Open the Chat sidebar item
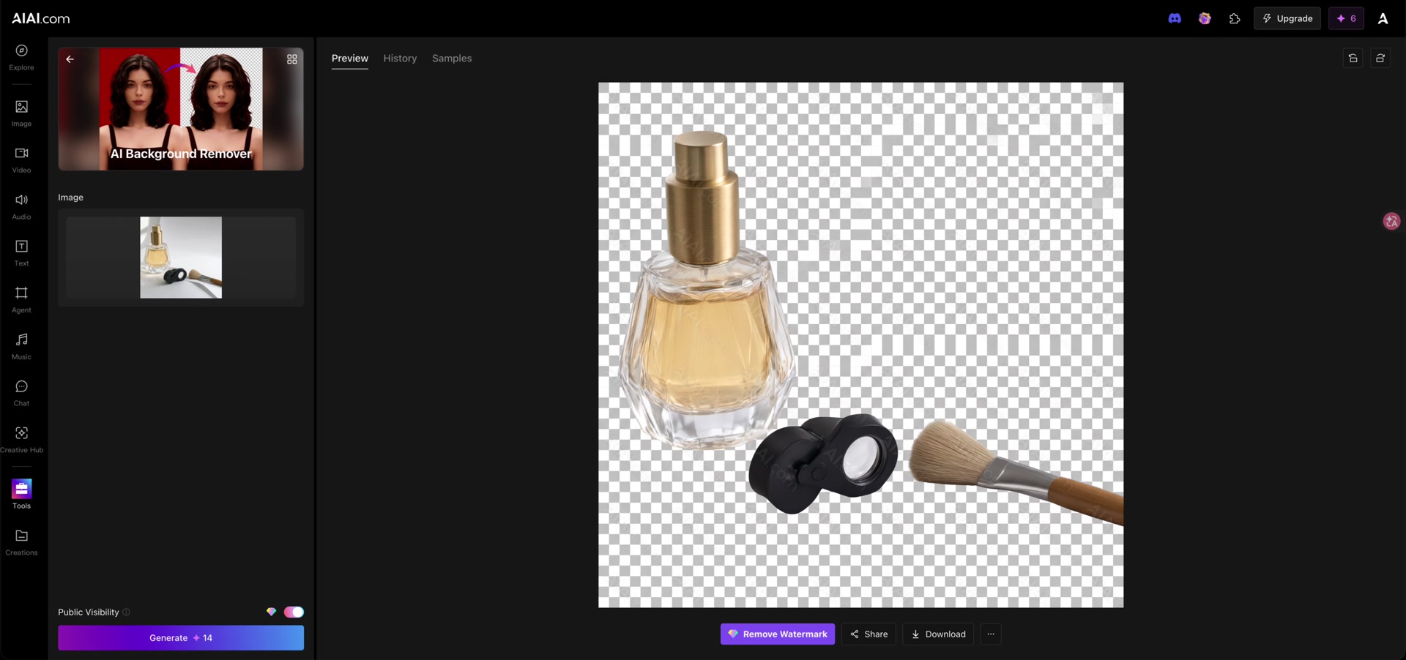1406x660 pixels. point(21,394)
